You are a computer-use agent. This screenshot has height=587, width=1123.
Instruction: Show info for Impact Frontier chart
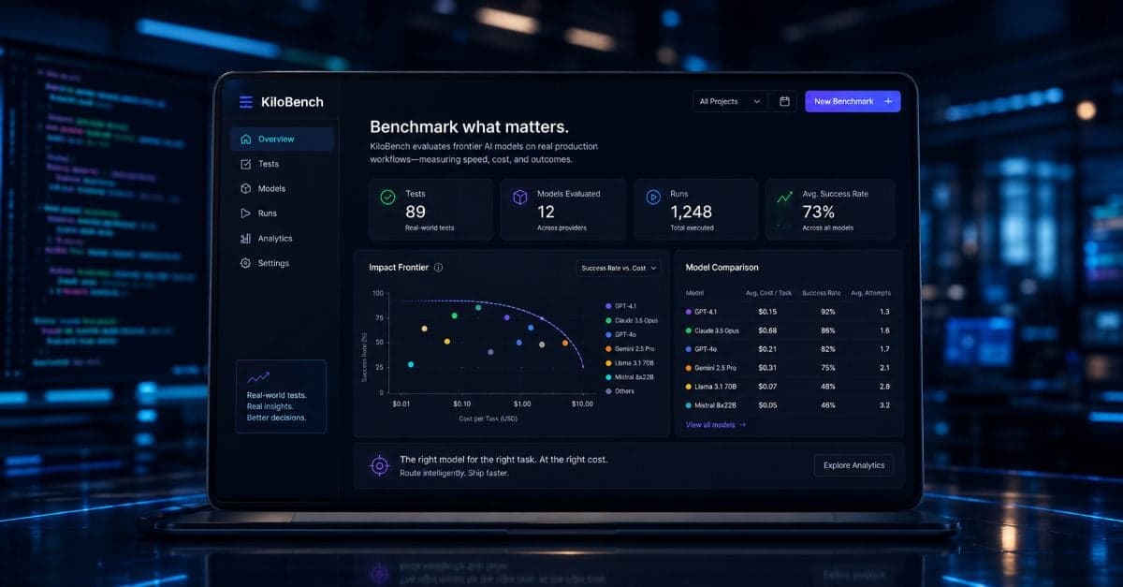[438, 268]
